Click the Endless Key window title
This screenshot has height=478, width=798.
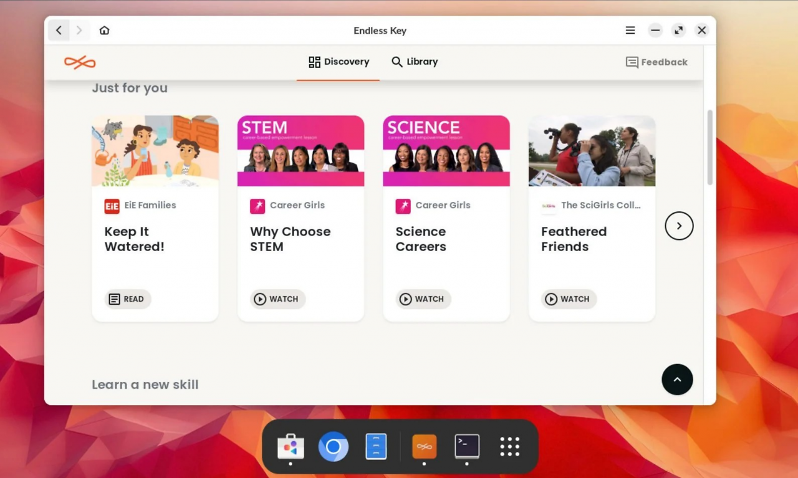380,31
